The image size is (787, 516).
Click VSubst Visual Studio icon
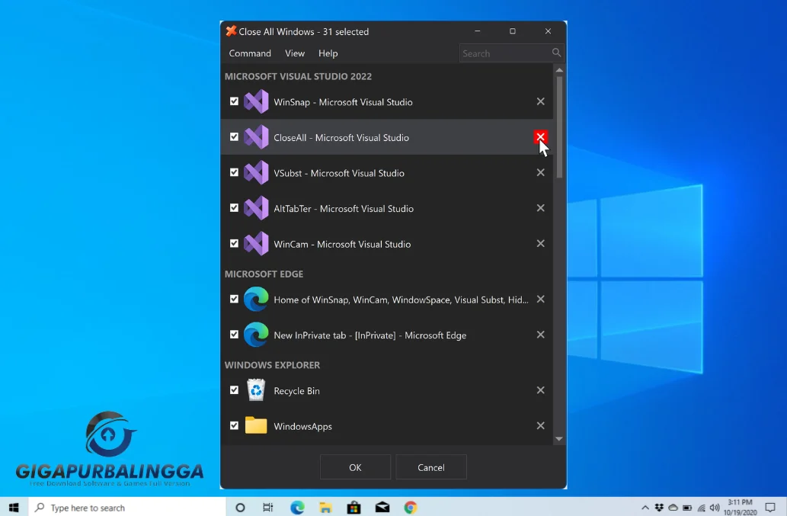coord(256,173)
